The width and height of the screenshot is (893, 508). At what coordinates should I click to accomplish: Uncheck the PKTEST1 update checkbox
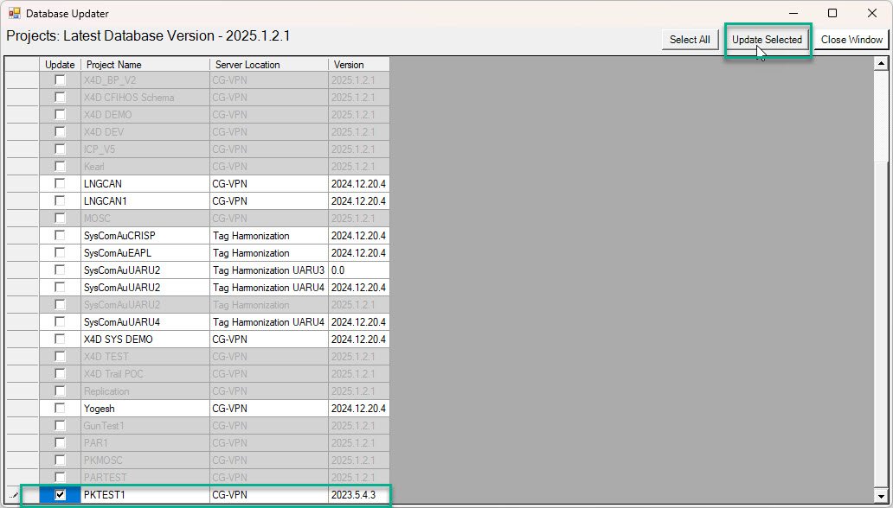(x=60, y=495)
